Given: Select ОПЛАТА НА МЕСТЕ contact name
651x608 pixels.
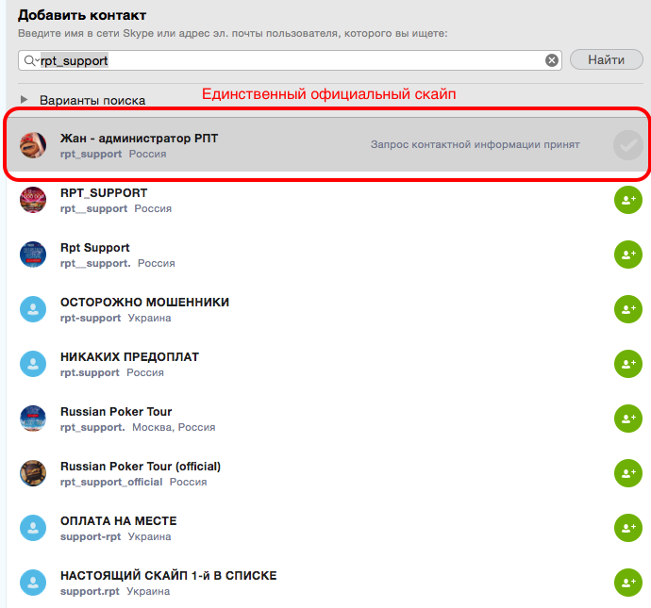Looking at the screenshot, I should [x=118, y=521].
